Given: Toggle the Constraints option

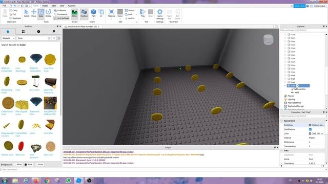Looking at the screenshot, I should [60, 14].
